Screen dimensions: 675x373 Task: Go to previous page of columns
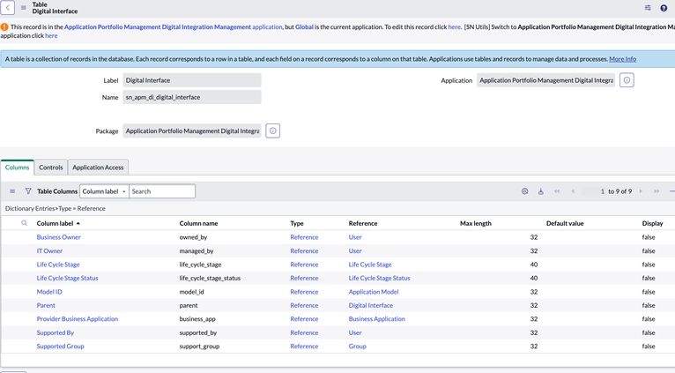(x=573, y=191)
